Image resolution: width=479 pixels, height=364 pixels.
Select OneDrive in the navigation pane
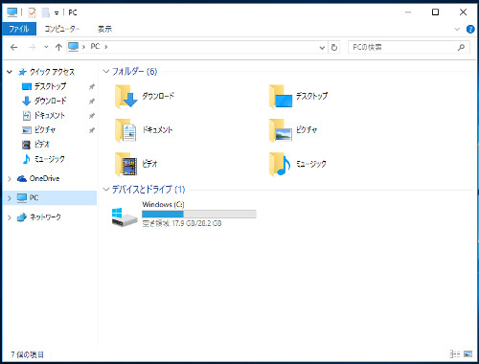[44, 178]
